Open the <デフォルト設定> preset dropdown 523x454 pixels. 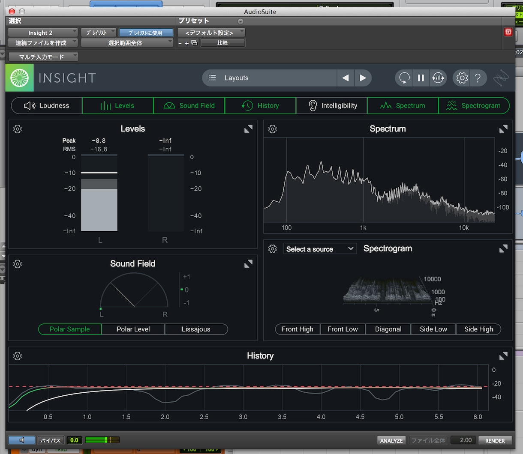[x=211, y=33]
